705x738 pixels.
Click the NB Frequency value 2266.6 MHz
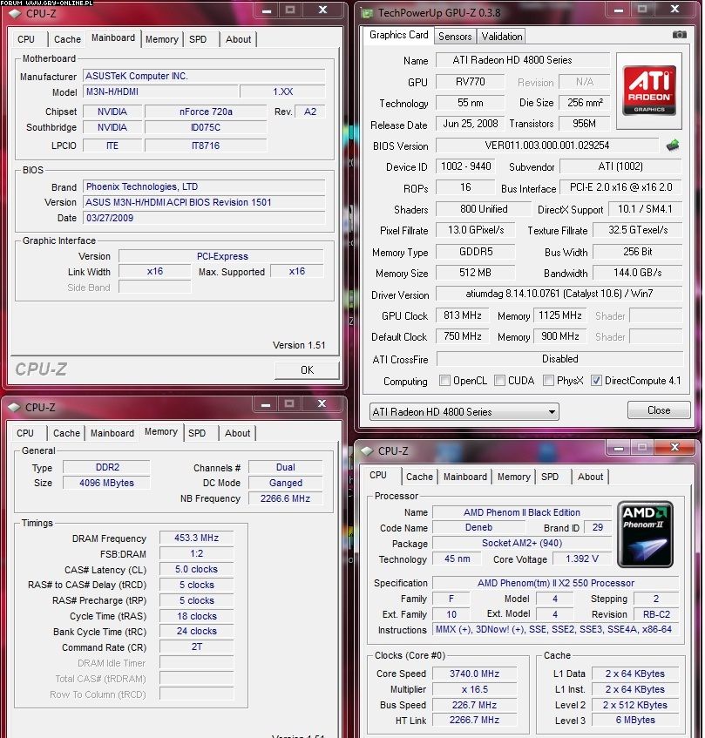pos(285,498)
